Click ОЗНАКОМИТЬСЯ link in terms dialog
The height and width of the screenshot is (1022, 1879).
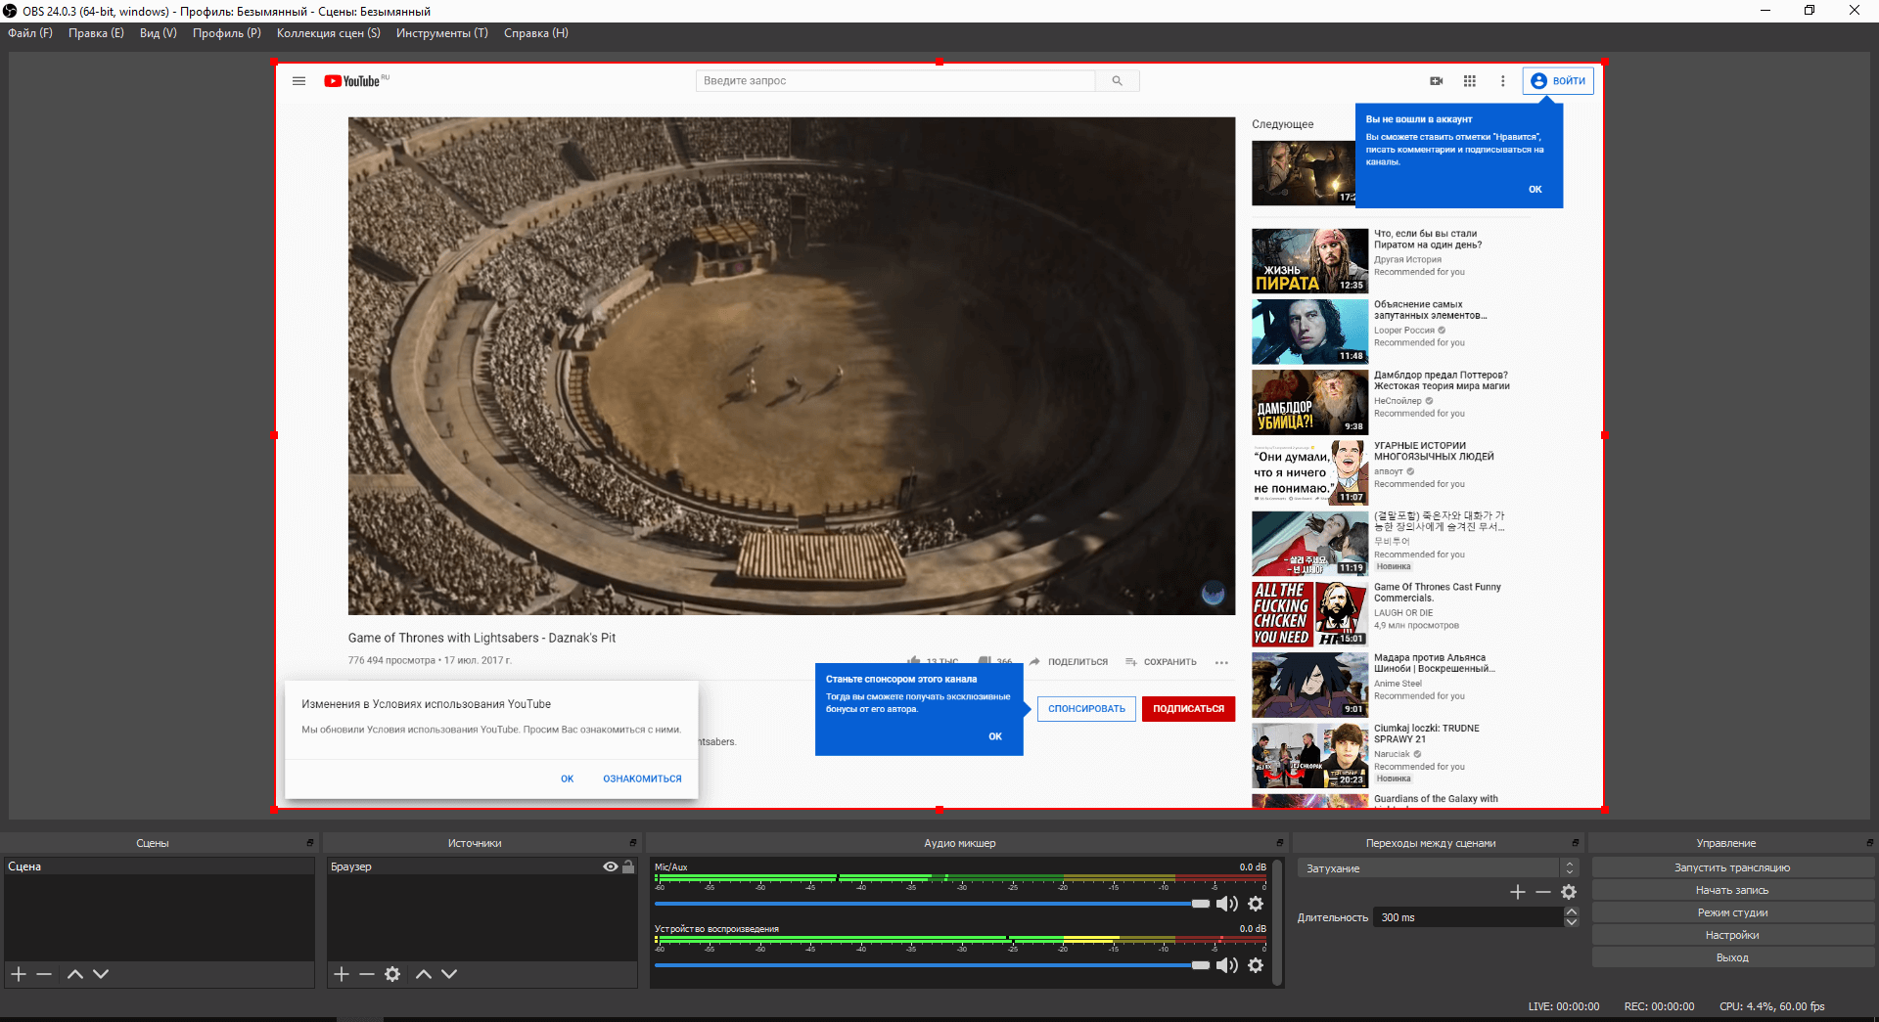[x=642, y=779]
